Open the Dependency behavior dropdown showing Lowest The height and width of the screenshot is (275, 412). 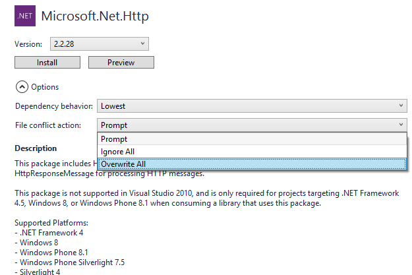252,106
